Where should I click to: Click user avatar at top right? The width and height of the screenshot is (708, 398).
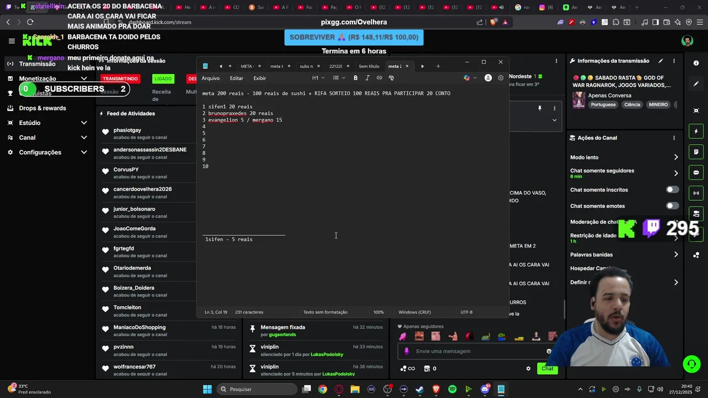point(687,41)
